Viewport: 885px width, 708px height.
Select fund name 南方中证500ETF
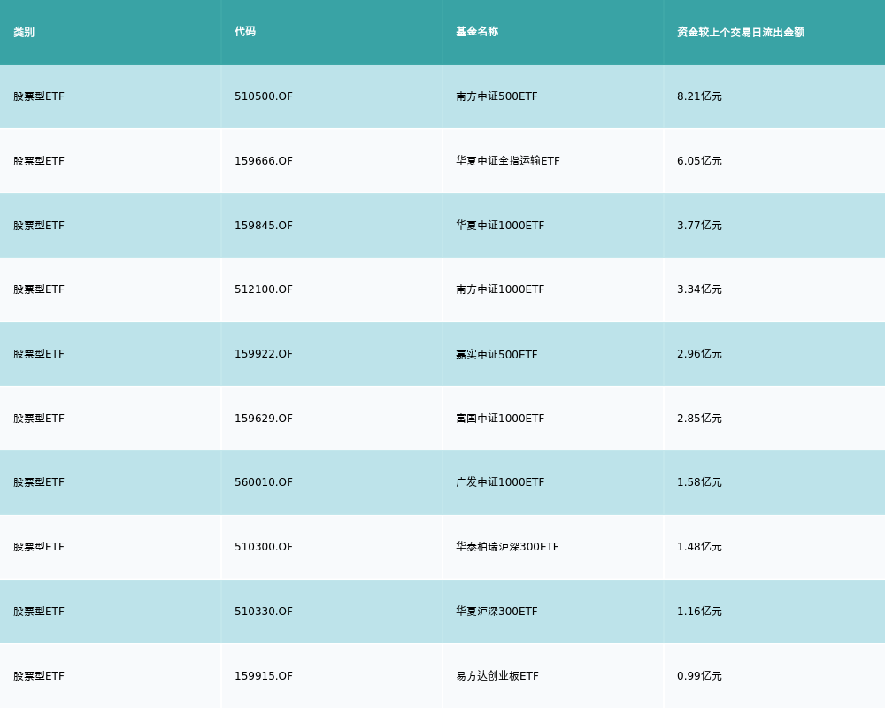click(x=496, y=96)
